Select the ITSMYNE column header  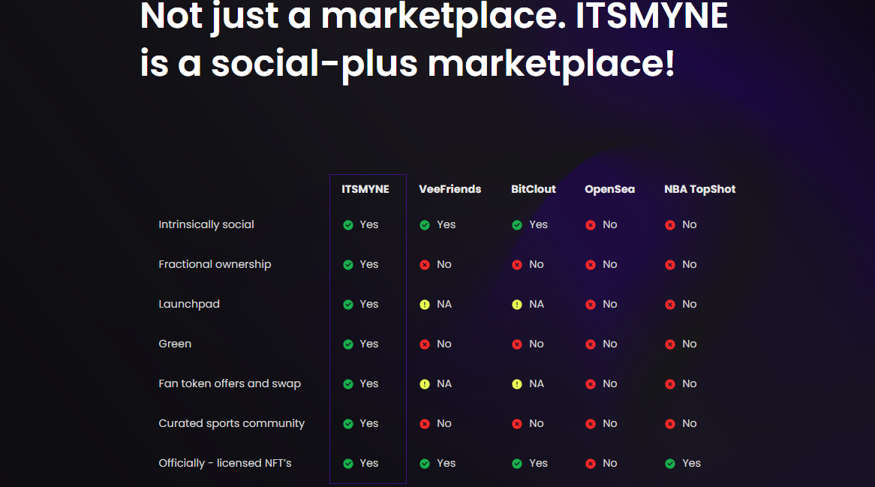[x=365, y=189]
